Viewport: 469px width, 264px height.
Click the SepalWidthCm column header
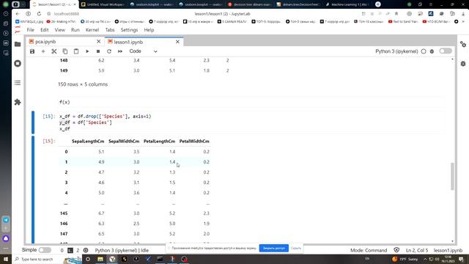click(124, 142)
